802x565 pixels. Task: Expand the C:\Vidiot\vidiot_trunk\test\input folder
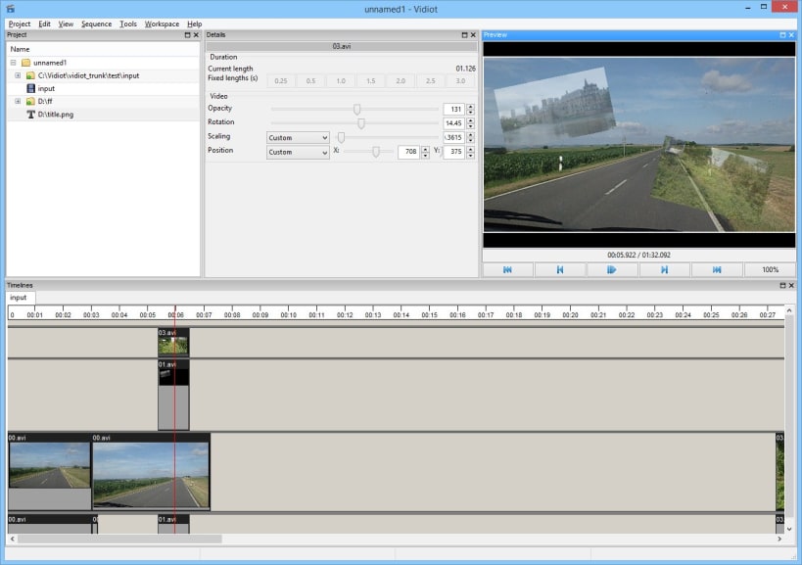[18, 75]
